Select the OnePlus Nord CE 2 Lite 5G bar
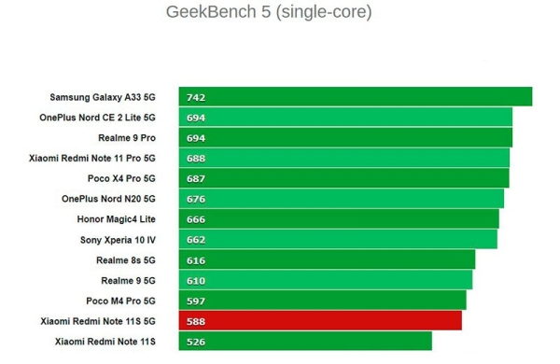 (x=345, y=118)
